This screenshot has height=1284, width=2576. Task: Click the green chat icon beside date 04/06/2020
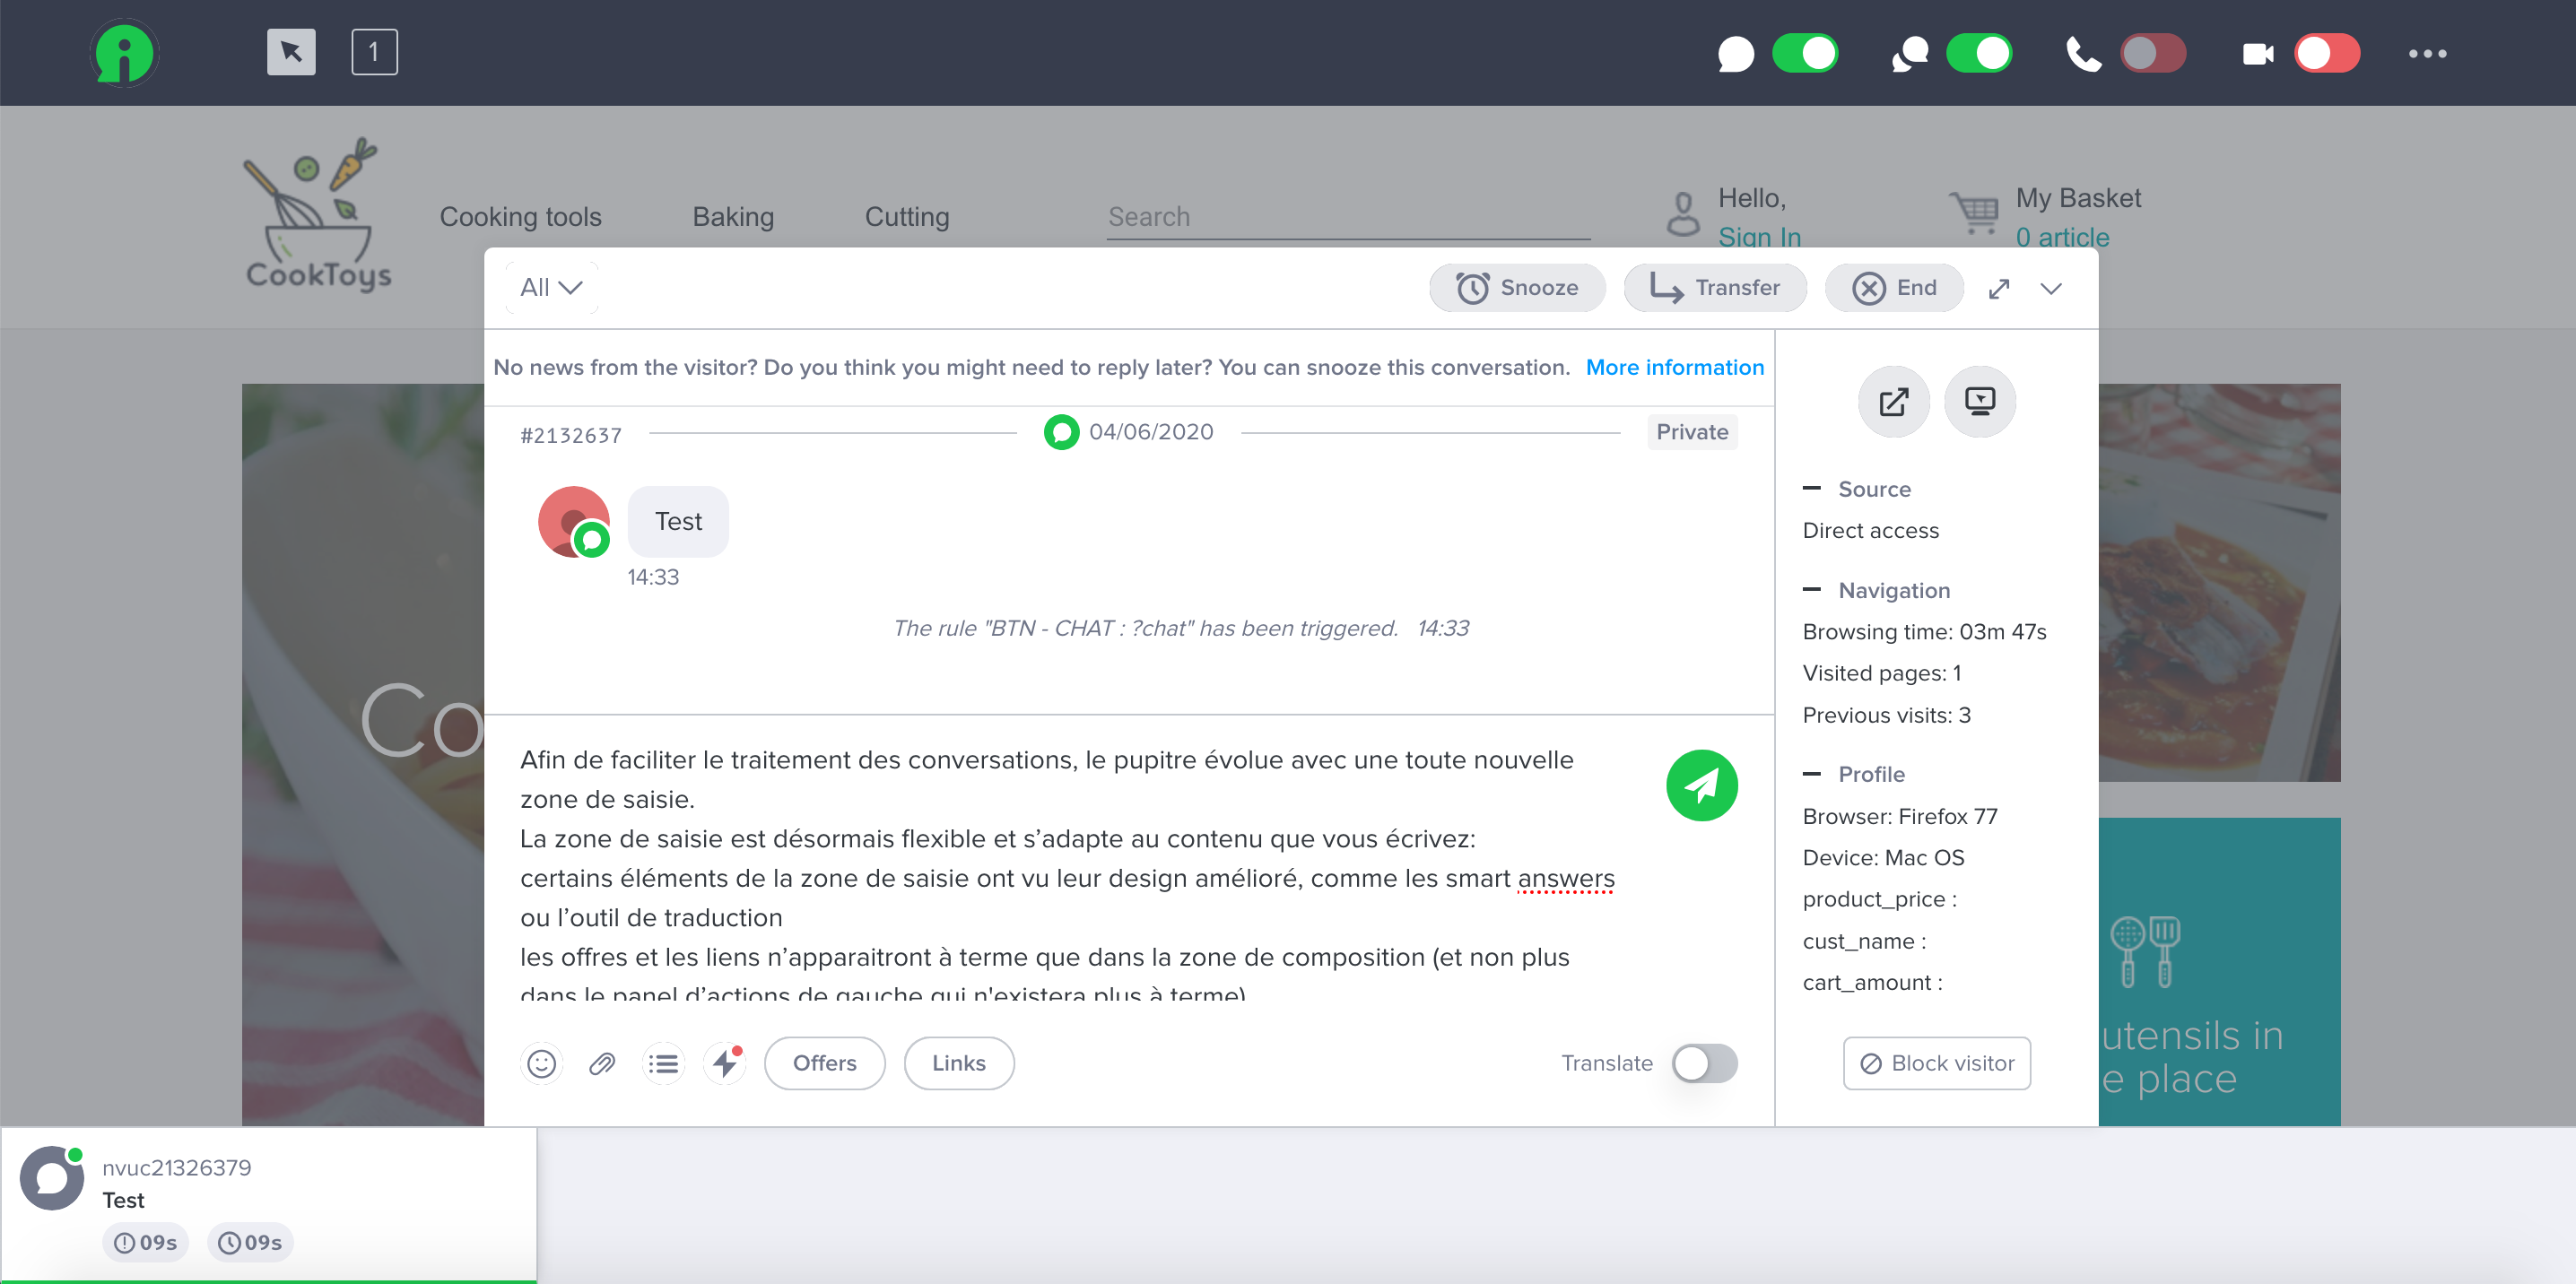coord(1061,432)
